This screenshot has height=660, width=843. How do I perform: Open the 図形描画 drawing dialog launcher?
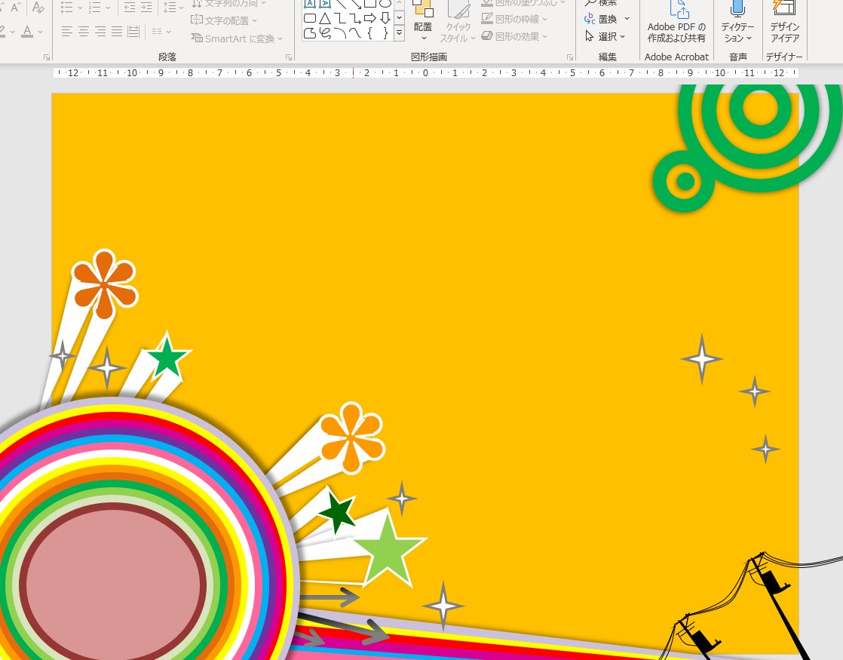pyautogui.click(x=570, y=57)
